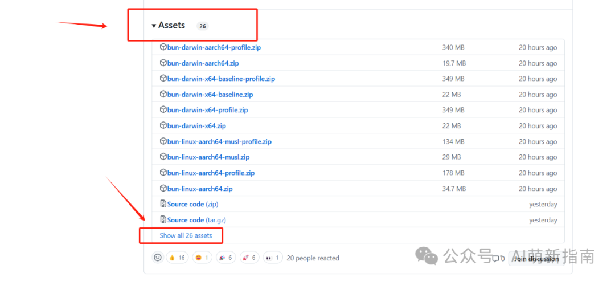Image resolution: width=615 pixels, height=281 pixels.
Task: Click package icon beside bun-linux-aarch64.zip
Action: point(163,189)
